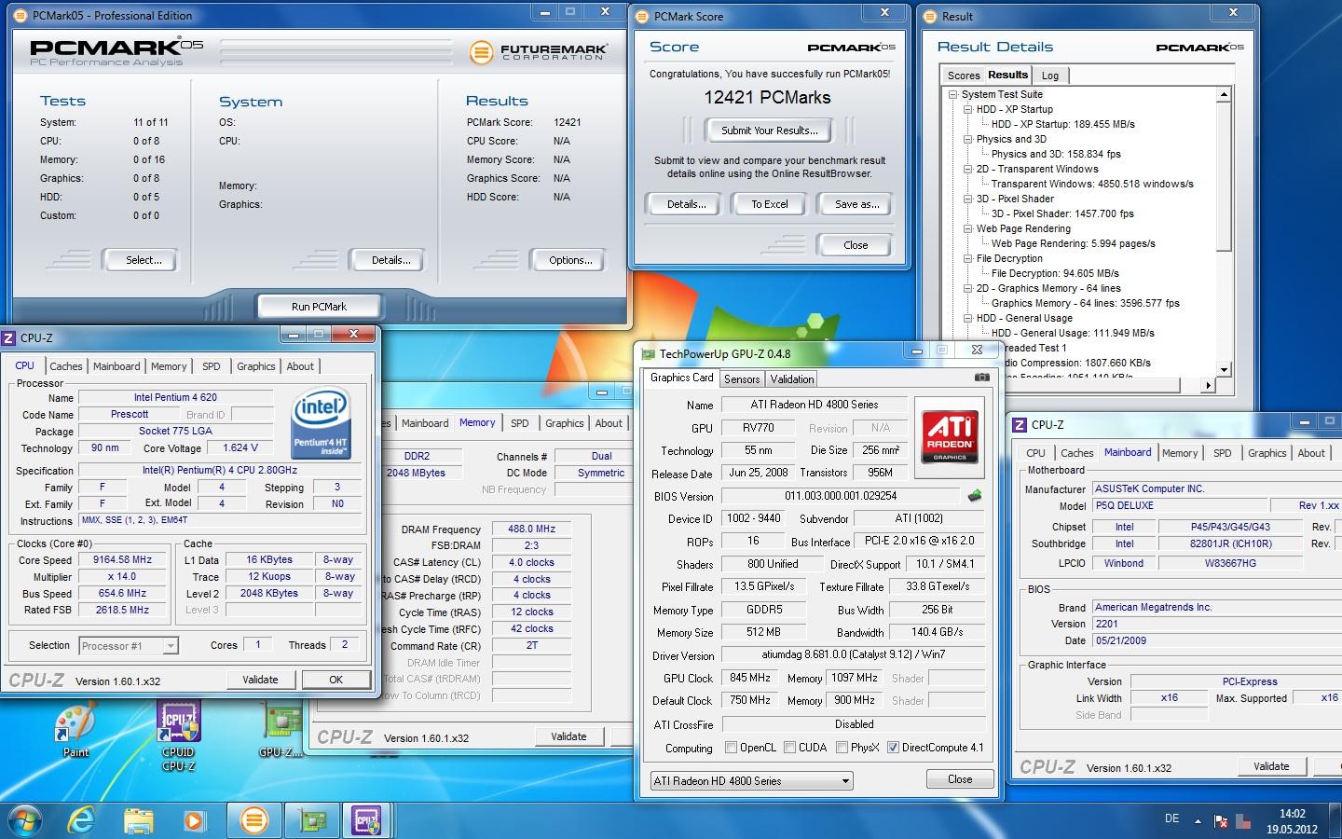Open SPD tab in CPU-Z mainboard window
The height and width of the screenshot is (839, 1342).
click(1223, 453)
